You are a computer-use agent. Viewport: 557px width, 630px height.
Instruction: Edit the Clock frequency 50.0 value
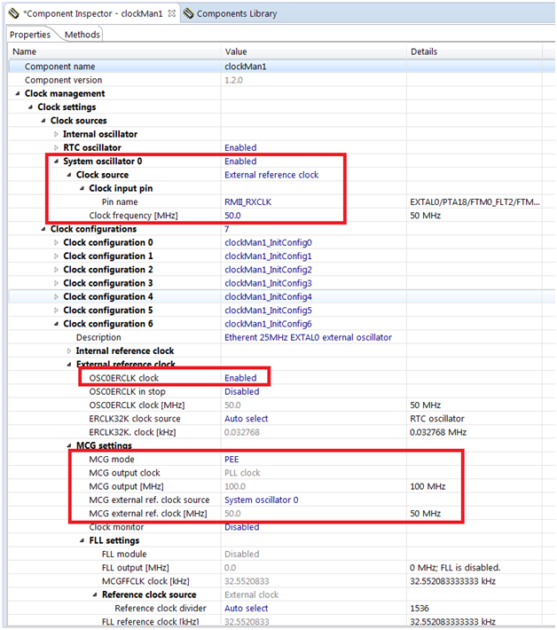[232, 216]
